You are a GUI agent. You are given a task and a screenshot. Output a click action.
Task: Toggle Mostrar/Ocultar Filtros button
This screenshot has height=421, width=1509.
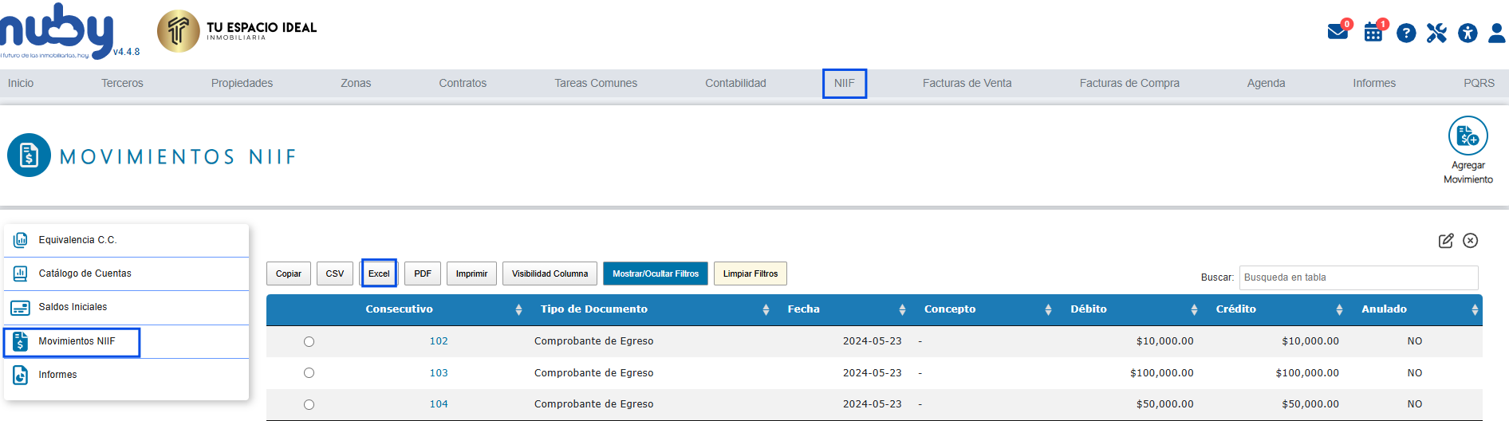(656, 273)
